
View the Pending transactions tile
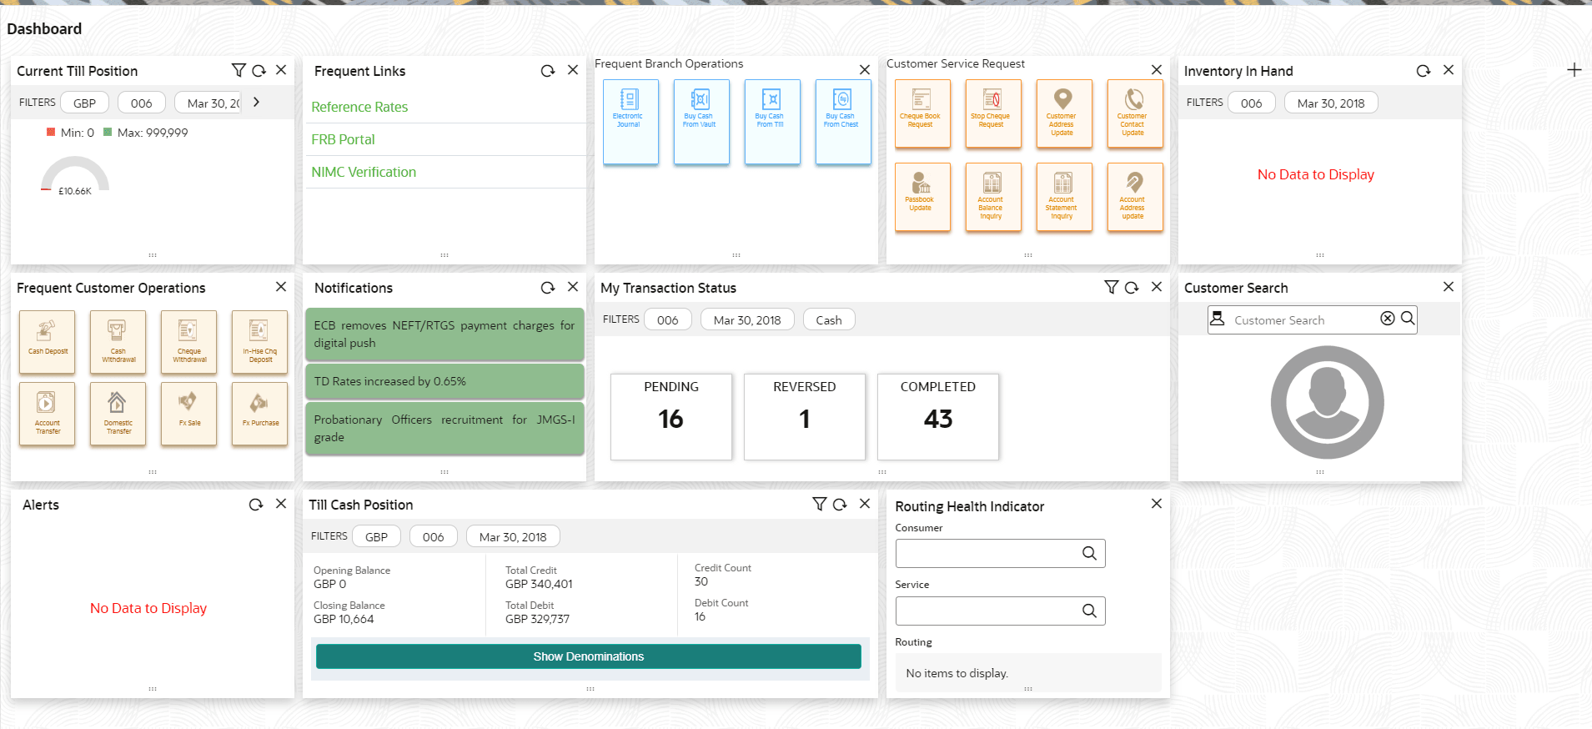tap(671, 416)
